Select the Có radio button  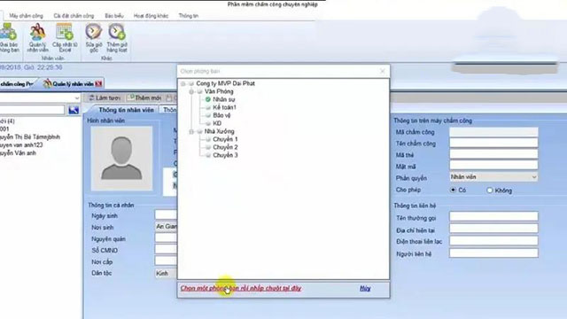[453, 190]
